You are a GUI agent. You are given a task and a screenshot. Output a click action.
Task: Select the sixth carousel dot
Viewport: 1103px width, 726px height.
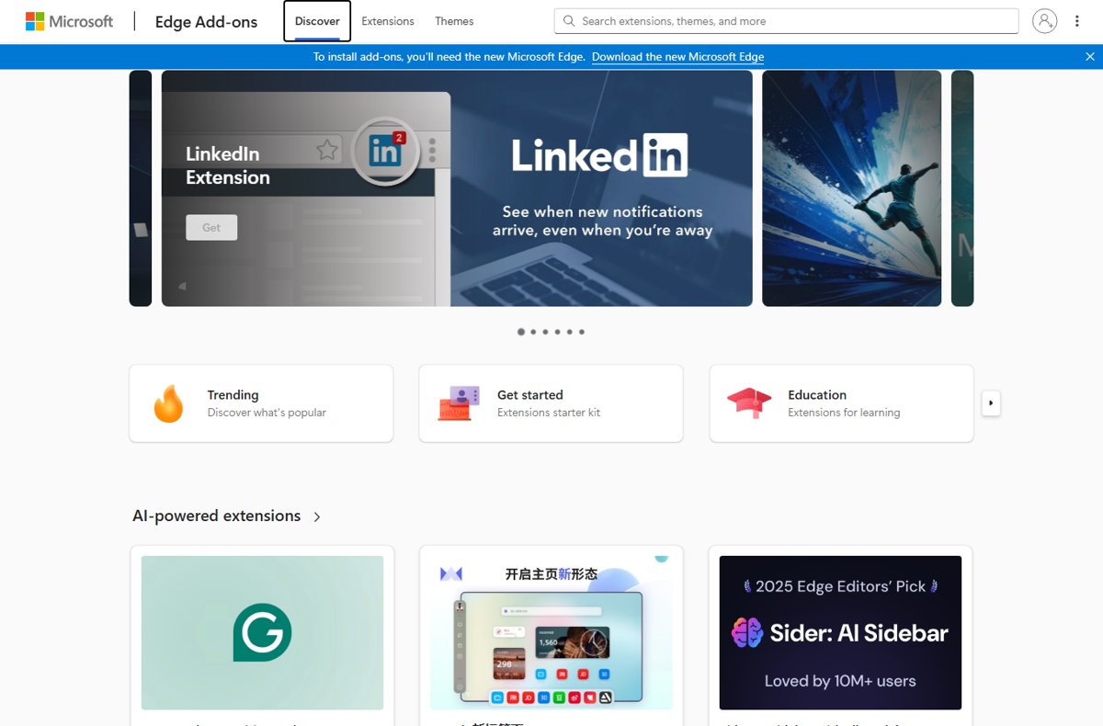coord(582,332)
